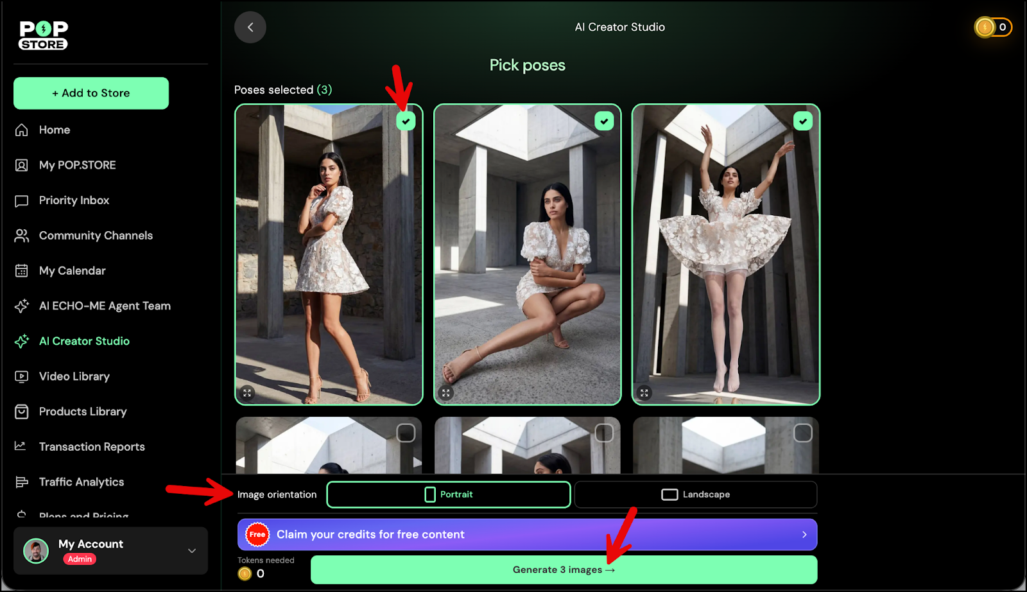Click the My Calendar icon in sidebar
The image size is (1027, 592).
[x=22, y=271]
